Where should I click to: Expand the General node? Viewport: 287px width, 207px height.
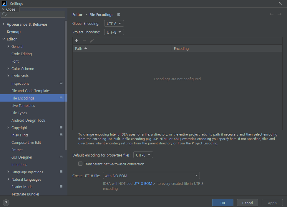pos(8,46)
